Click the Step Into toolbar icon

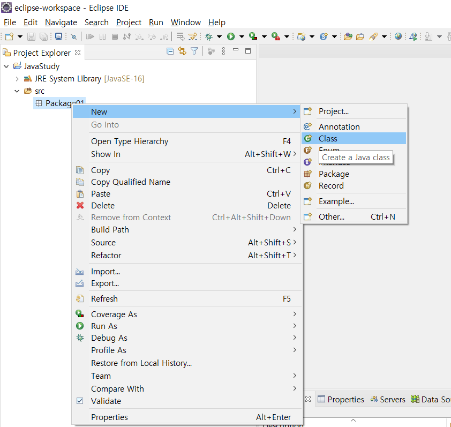point(139,36)
